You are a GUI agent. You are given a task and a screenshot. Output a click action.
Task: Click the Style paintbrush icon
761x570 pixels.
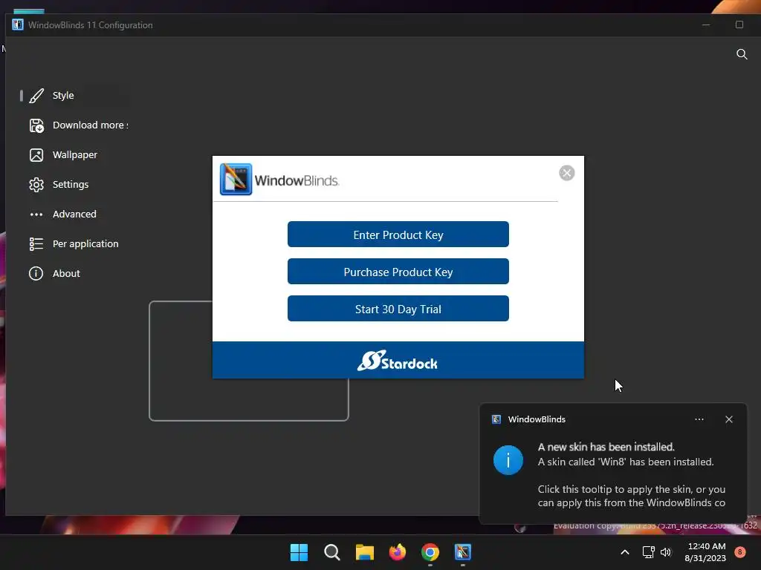pyautogui.click(x=36, y=96)
